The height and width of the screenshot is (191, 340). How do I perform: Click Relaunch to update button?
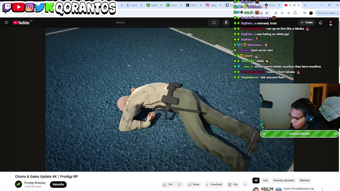point(326,13)
